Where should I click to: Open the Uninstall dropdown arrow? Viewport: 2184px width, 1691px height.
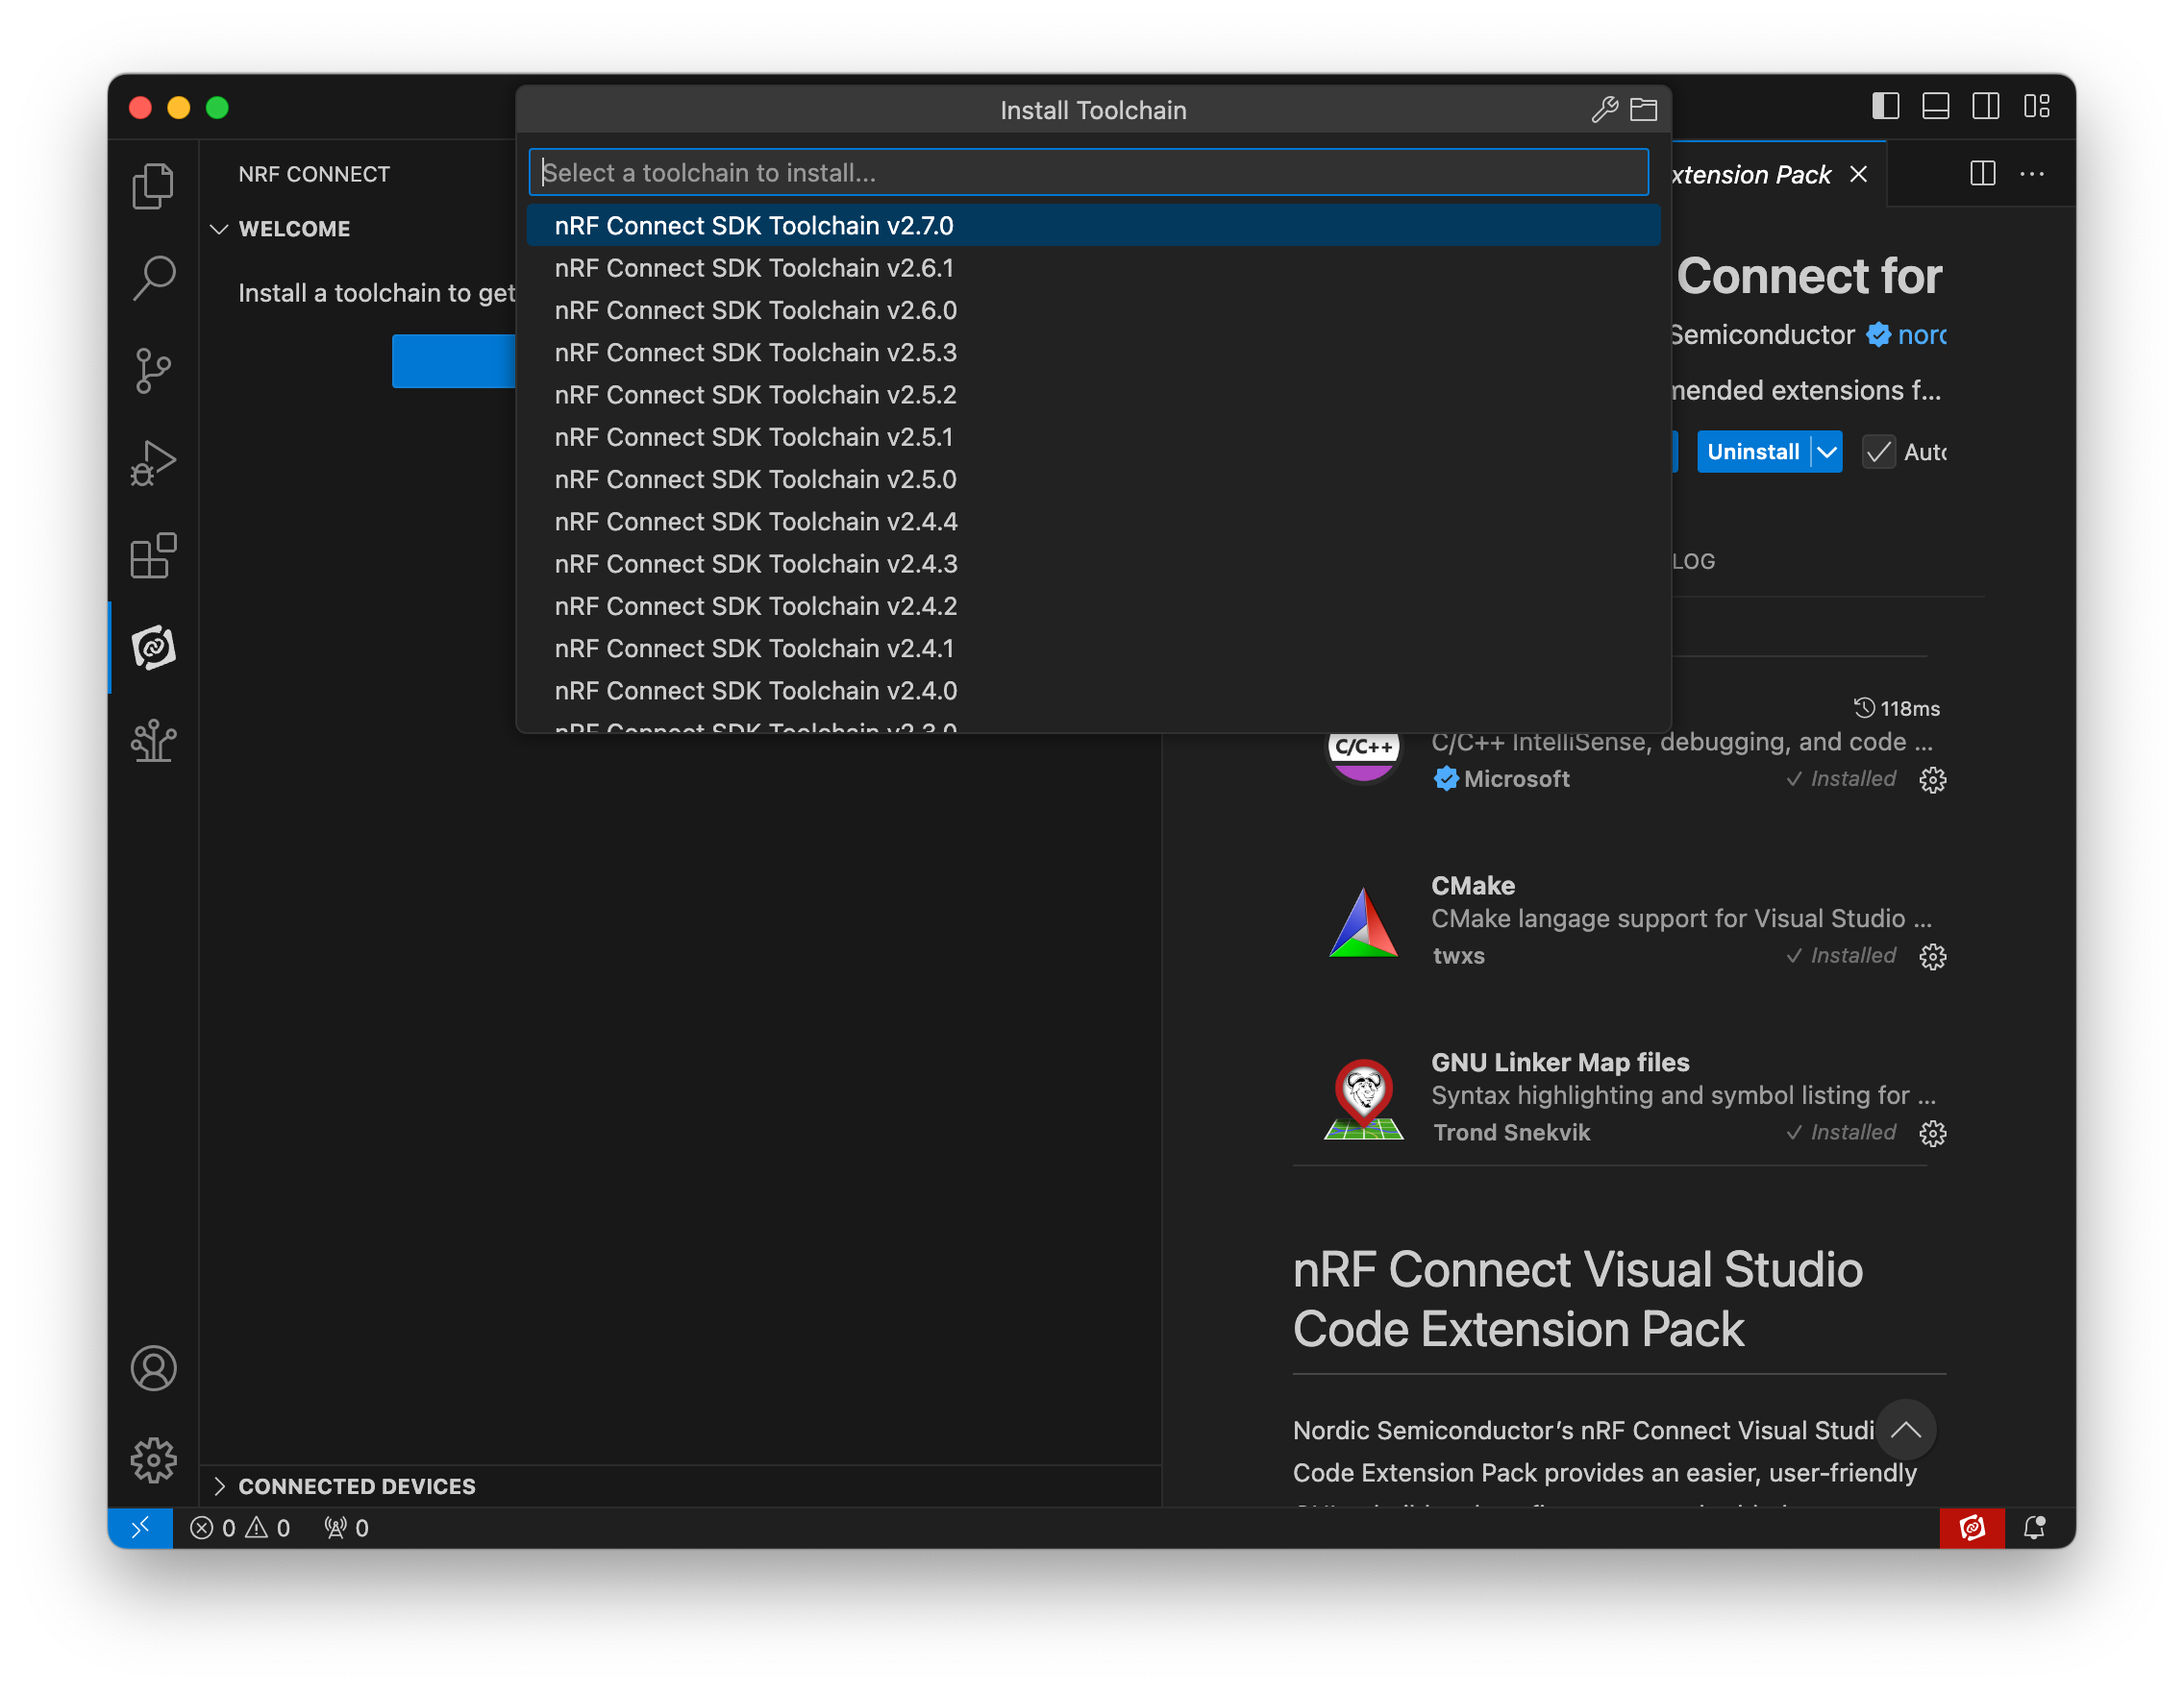click(1826, 452)
